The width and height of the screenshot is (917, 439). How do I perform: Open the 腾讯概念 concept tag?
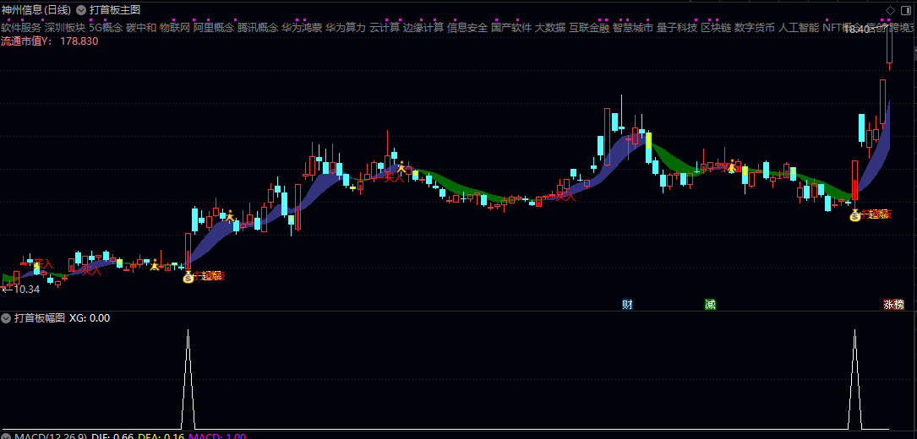click(257, 28)
